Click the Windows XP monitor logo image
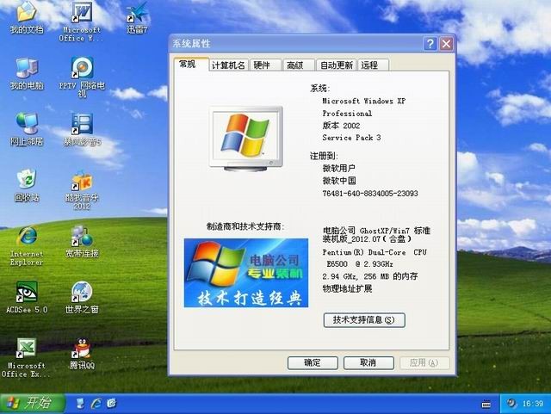 click(246, 139)
